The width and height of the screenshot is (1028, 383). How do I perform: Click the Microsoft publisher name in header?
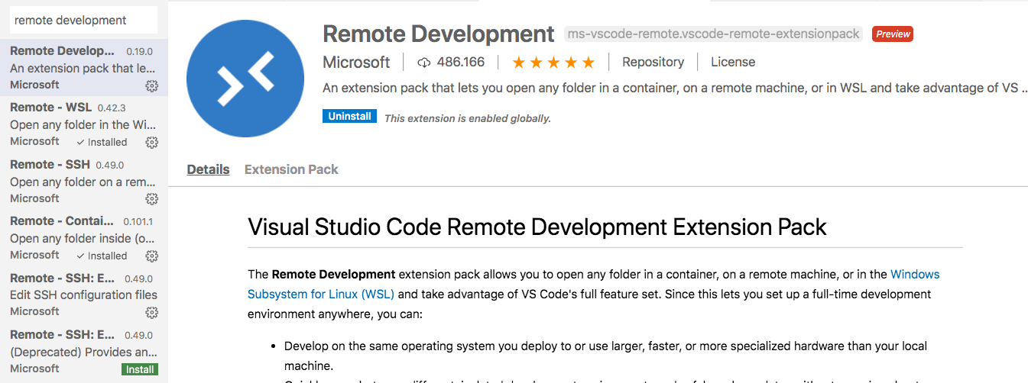356,62
